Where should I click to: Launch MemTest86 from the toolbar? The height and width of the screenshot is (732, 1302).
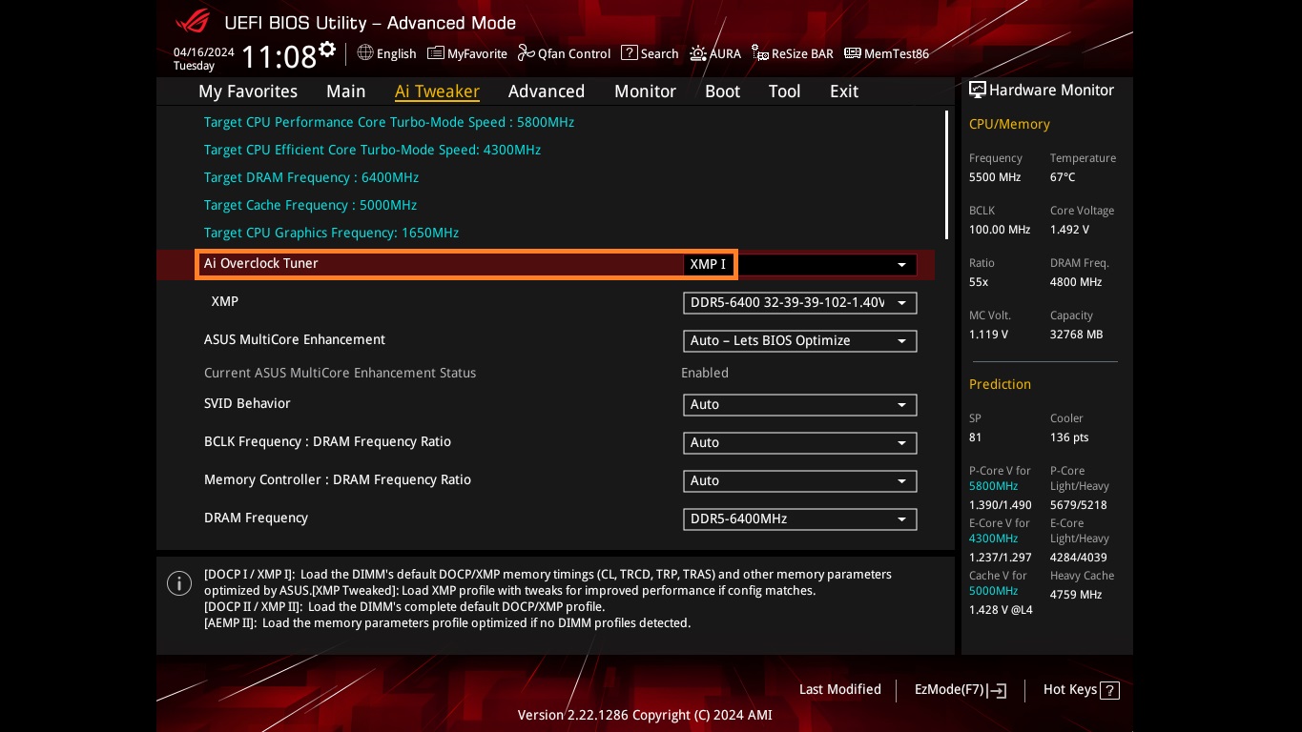point(887,53)
